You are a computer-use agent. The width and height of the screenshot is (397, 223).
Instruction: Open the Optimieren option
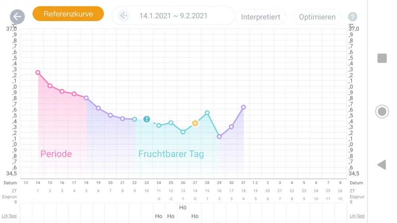tap(317, 17)
